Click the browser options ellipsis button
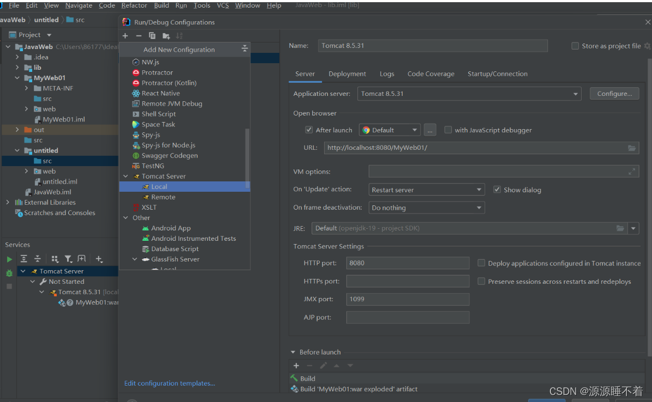Viewport: 652px width, 402px height. coord(430,130)
